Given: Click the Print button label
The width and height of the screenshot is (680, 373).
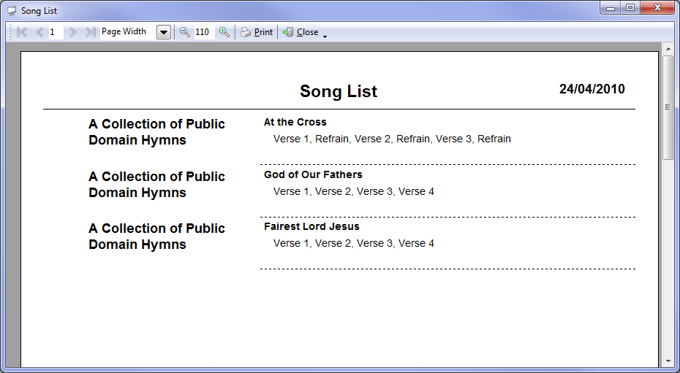Looking at the screenshot, I should pyautogui.click(x=264, y=32).
